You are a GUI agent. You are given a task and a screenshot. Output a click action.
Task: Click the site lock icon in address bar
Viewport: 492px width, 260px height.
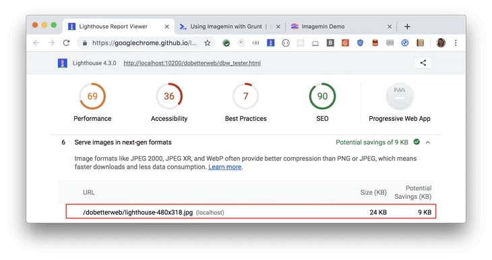84,43
